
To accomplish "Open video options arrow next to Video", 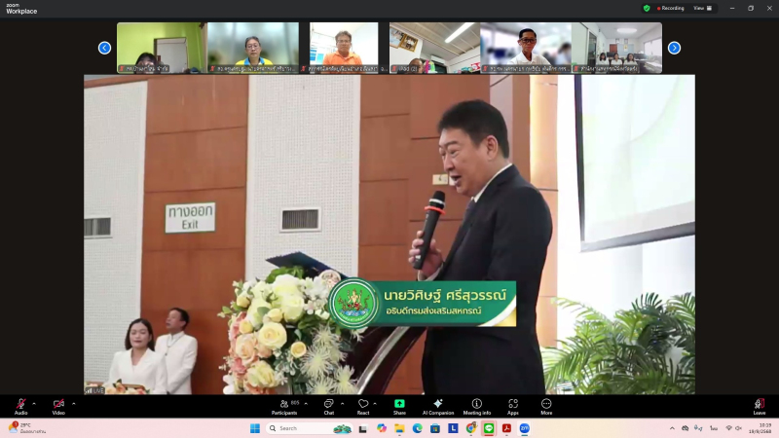I will [73, 403].
